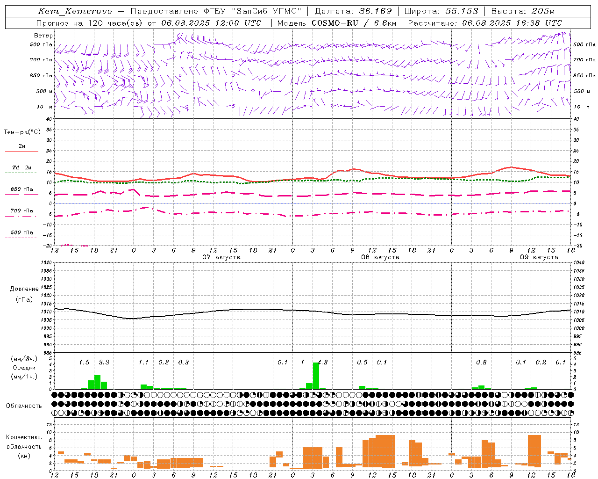Click the Рассчитано: 06.08.2025 16:38 UTC timestamp
Image resolution: width=598 pixels, height=479 pixels.
pos(485,23)
